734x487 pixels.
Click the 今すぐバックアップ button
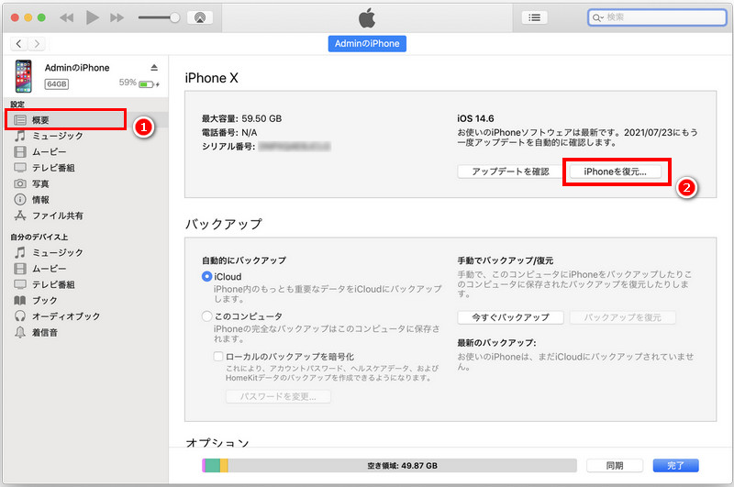pos(510,317)
